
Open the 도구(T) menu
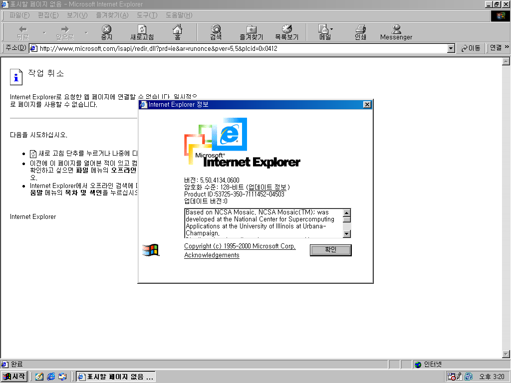pos(147,15)
